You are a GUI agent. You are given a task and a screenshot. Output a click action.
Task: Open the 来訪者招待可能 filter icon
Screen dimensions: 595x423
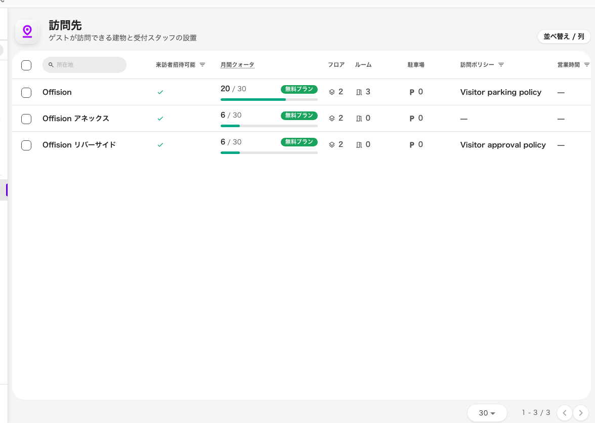[202, 65]
